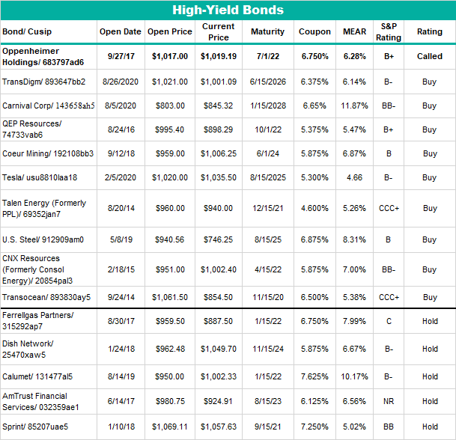
Task: Click U.S. Steel current price $746.25
Action: pos(219,239)
